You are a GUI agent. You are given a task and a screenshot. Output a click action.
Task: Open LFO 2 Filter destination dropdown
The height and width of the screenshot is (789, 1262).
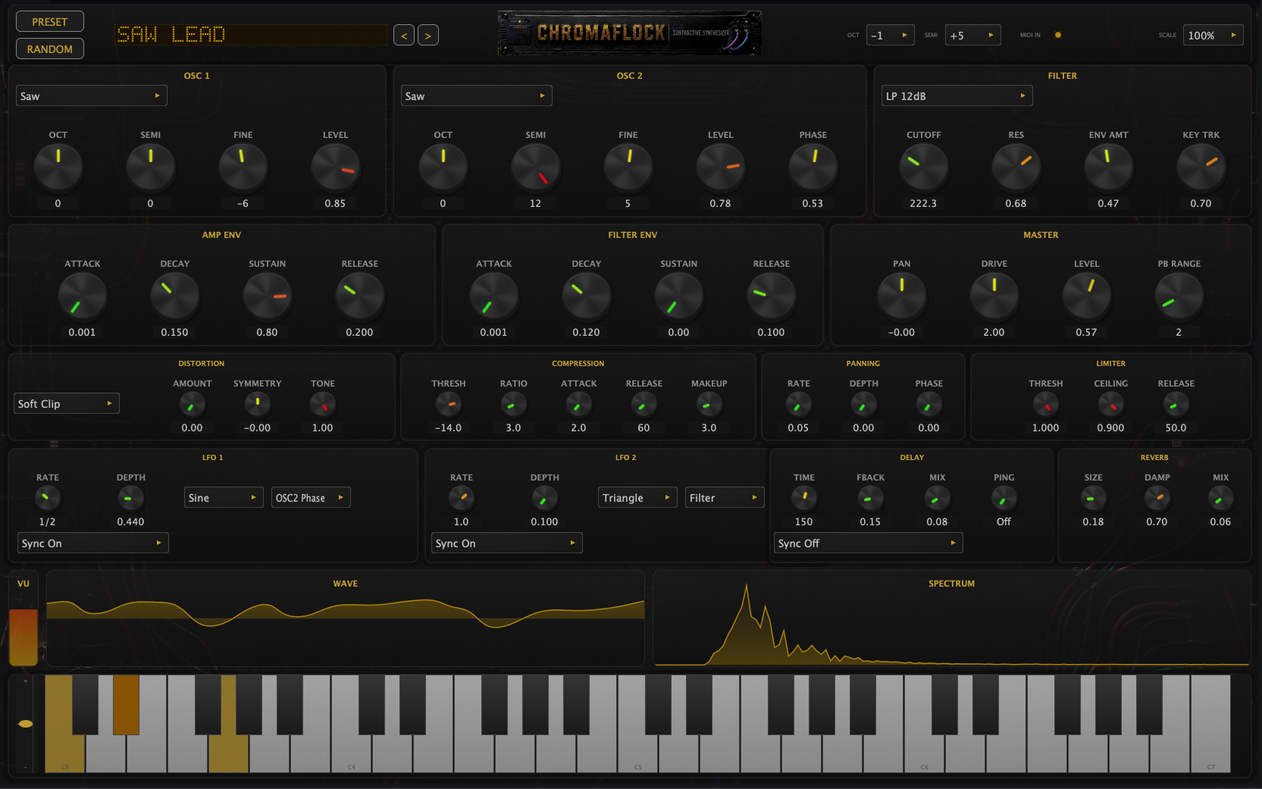(x=725, y=497)
